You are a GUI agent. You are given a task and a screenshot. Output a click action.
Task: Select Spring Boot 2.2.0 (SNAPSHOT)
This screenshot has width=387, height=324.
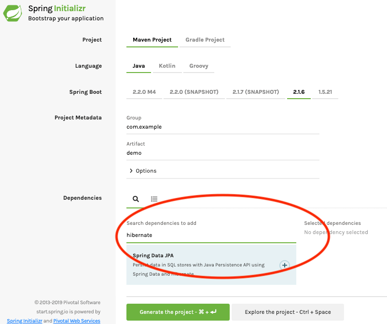(194, 92)
